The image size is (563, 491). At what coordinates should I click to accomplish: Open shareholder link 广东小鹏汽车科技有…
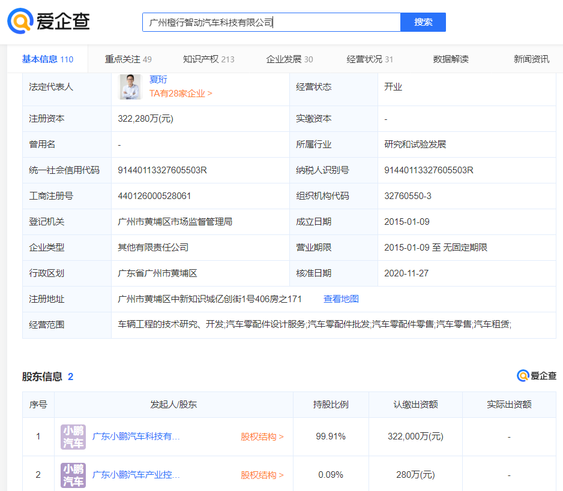pos(136,436)
